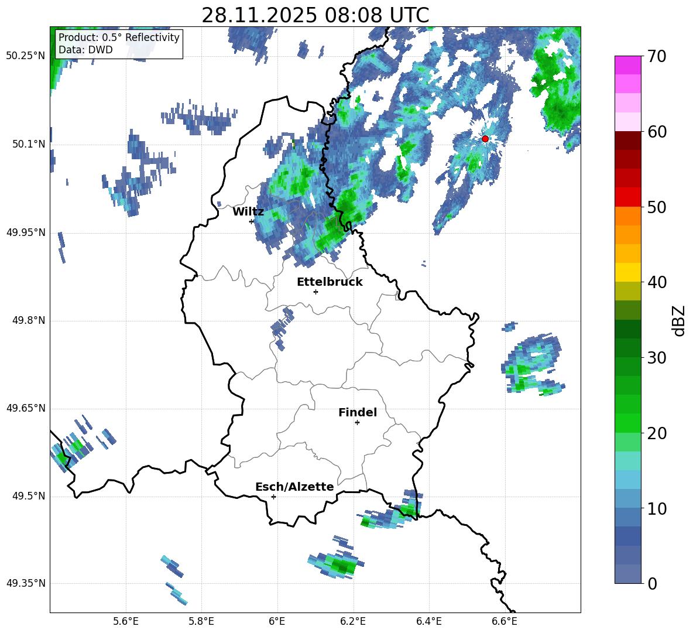
Task: Click the Findel station cross marker
Action: tap(357, 423)
